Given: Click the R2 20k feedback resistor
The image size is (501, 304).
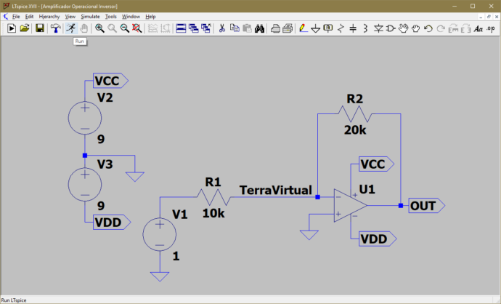Looking at the screenshot, I should pyautogui.click(x=354, y=114).
